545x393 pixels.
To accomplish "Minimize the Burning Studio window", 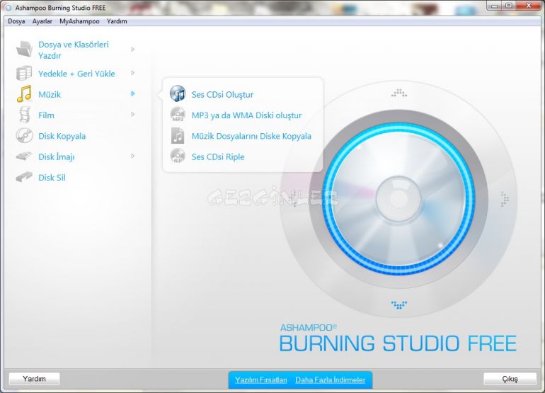I will point(494,6).
